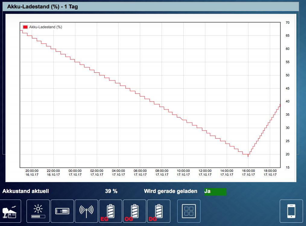Click the '16:00:00 17.10.17' axis label
Screen dimensions: 306x226
(x=248, y=173)
